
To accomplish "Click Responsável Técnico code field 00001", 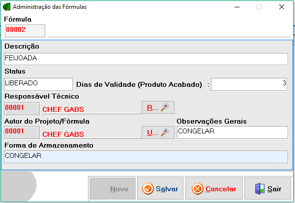I will [22, 109].
